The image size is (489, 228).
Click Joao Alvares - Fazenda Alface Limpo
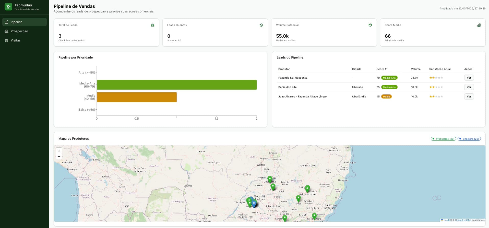302,97
